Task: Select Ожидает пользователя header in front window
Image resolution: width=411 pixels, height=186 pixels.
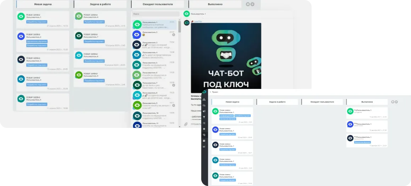Action: pos(322,102)
